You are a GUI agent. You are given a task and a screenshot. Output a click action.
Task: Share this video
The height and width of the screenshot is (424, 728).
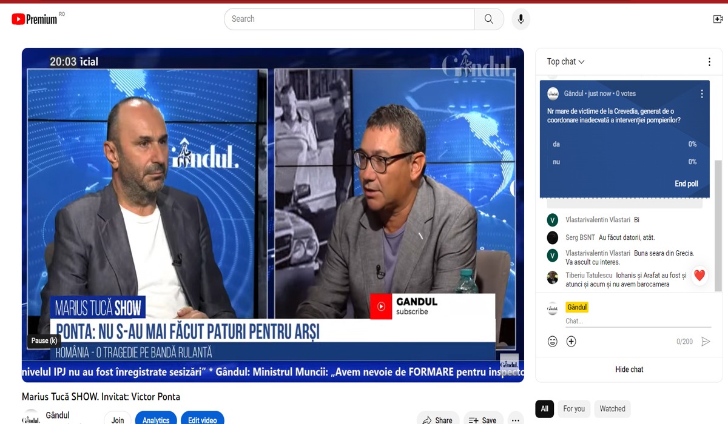pyautogui.click(x=437, y=419)
